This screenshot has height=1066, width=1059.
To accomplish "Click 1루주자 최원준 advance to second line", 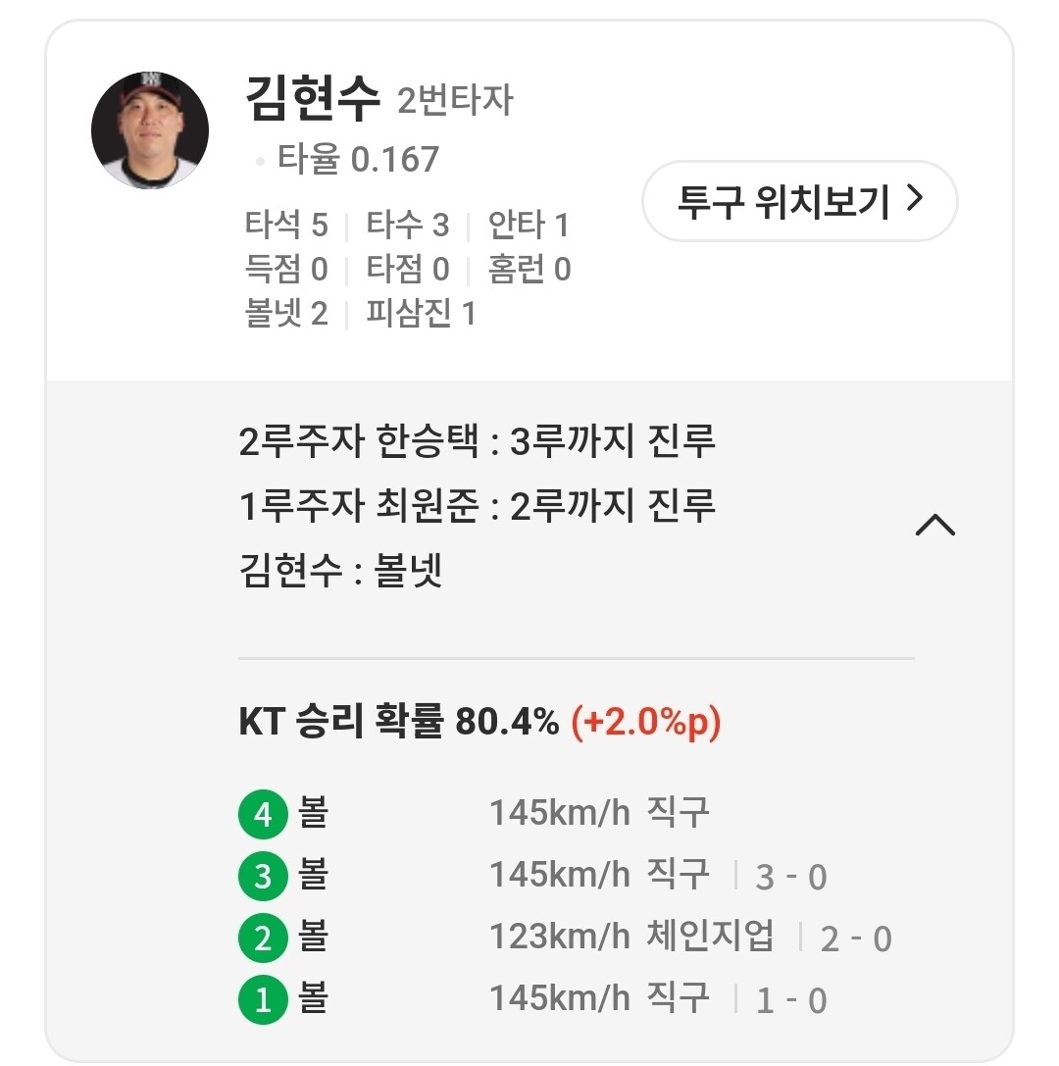I will (x=477, y=506).
